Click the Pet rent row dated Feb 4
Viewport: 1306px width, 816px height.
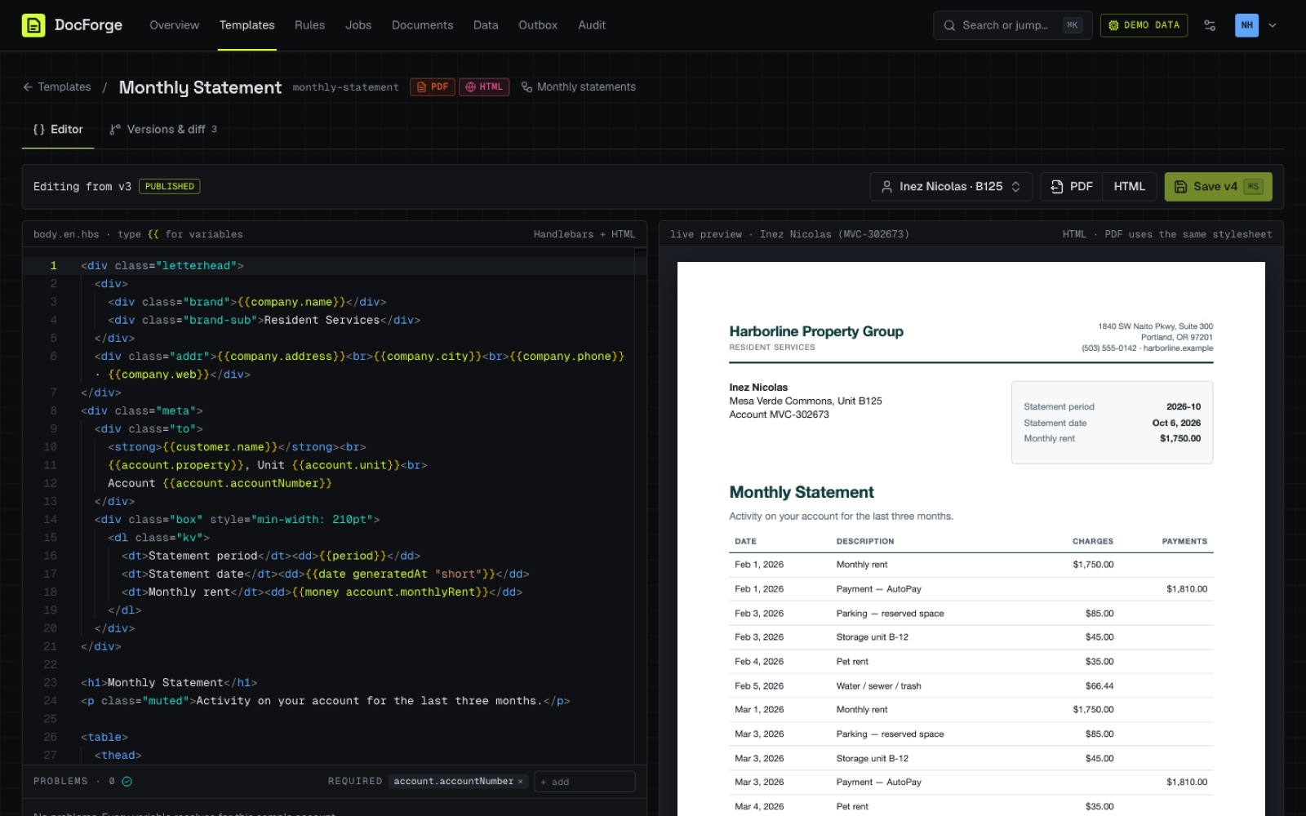[971, 662]
